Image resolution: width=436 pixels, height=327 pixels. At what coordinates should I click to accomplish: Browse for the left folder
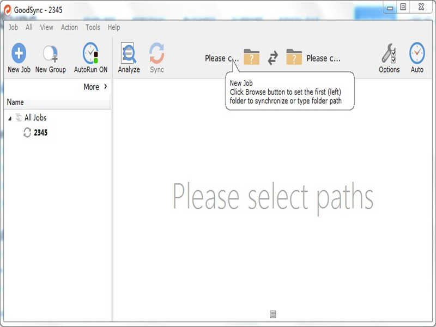pos(251,57)
